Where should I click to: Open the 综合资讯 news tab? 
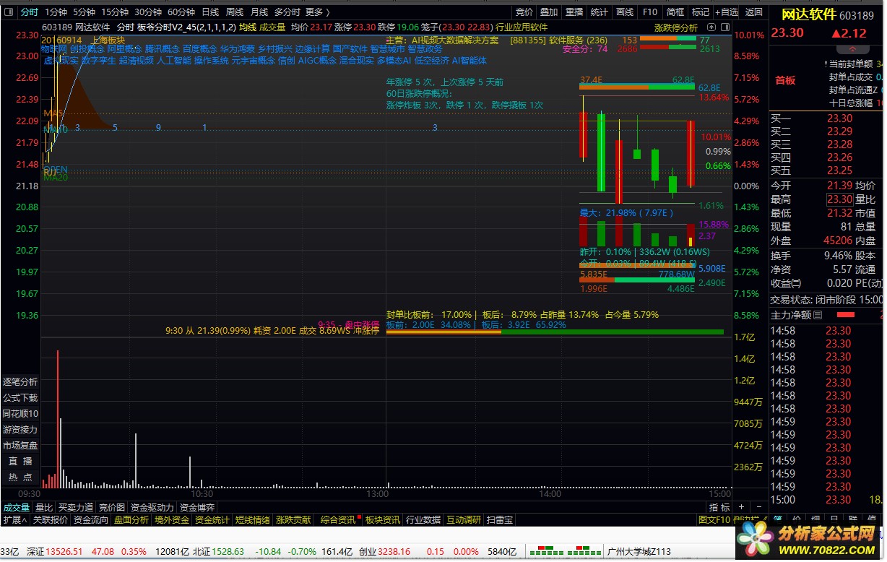point(338,519)
